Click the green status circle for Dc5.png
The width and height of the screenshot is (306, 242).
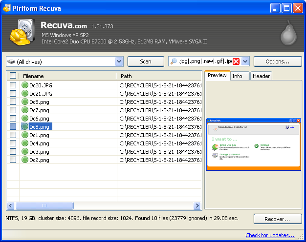[x=25, y=102]
